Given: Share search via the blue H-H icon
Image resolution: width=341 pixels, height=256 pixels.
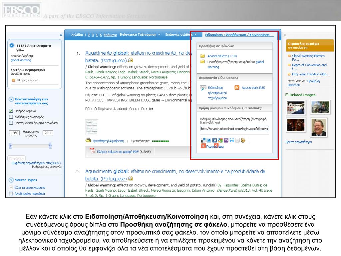Looking at the screenshot, I should [232, 140].
